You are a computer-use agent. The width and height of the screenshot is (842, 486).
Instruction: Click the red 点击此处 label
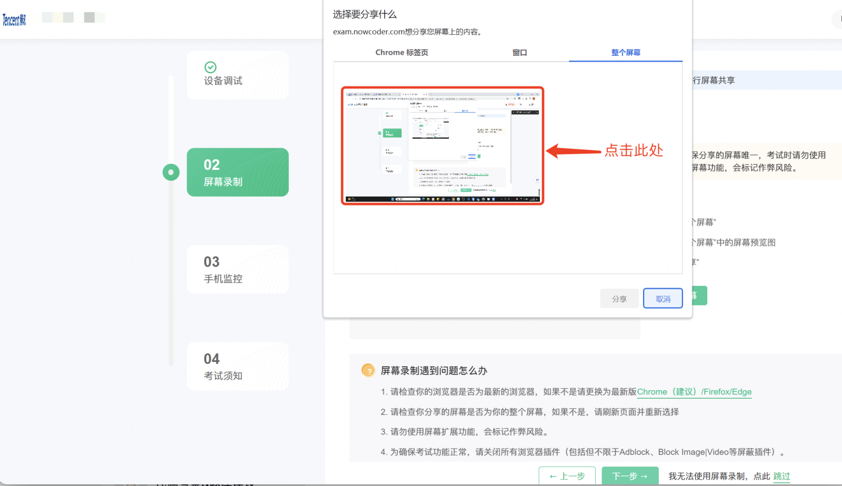(634, 150)
